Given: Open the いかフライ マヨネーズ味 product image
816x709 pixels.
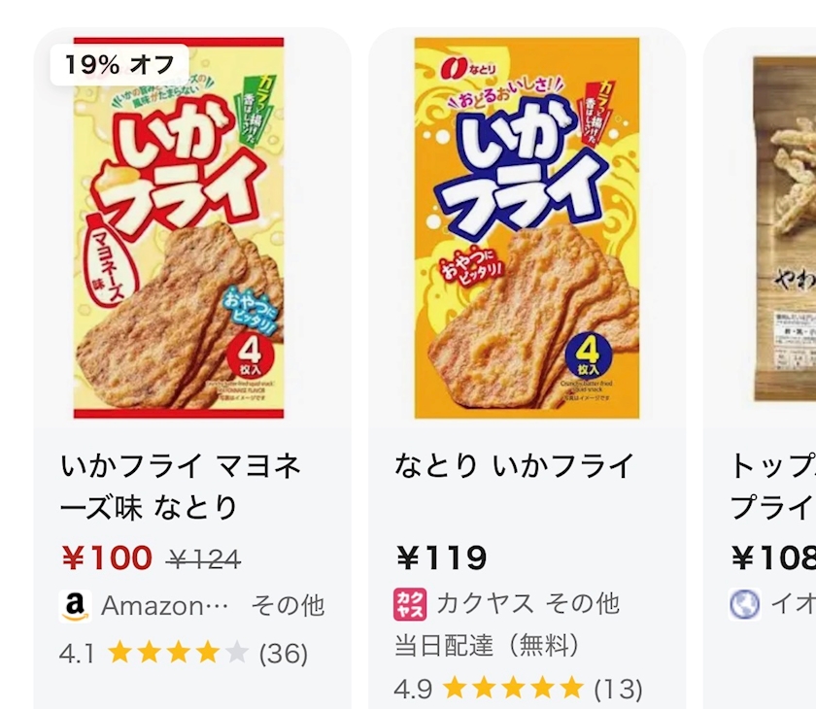Looking at the screenshot, I should (x=179, y=227).
